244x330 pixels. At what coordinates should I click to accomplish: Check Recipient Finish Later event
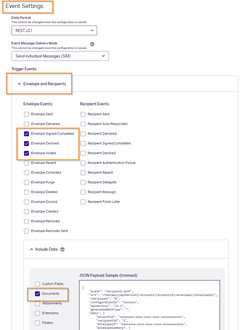83,202
